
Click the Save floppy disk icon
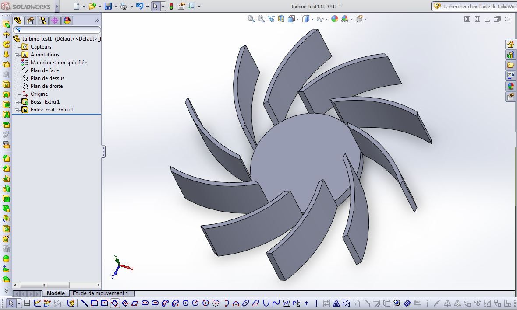(x=108, y=6)
